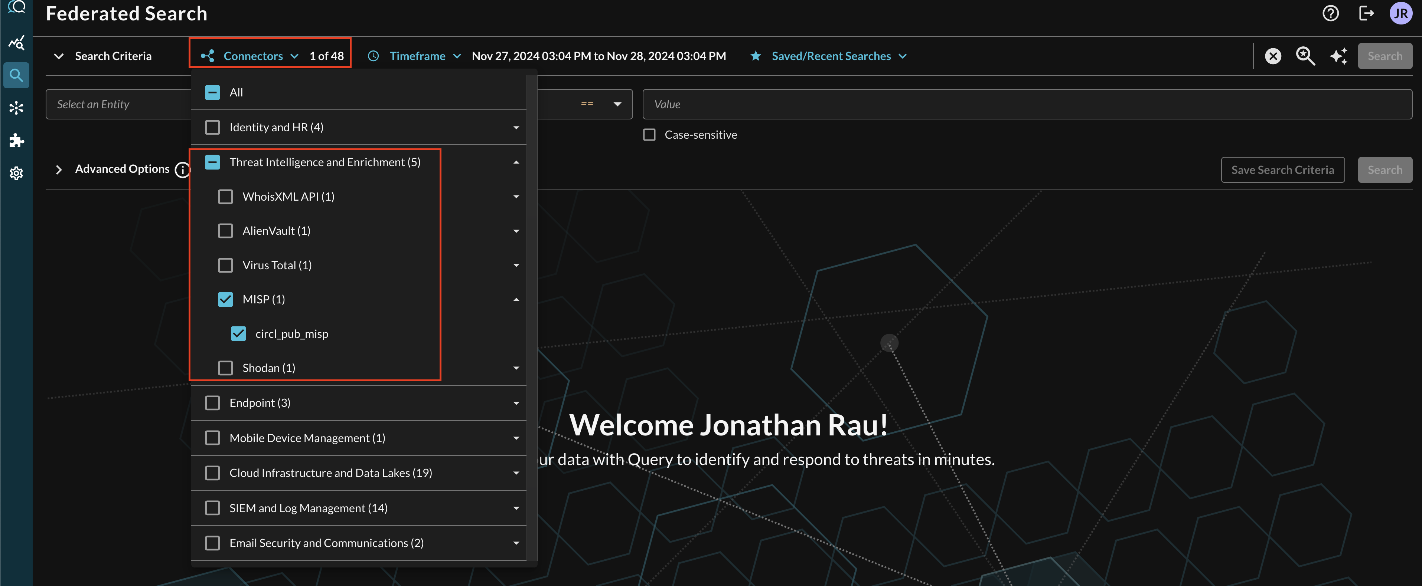The height and width of the screenshot is (586, 1422).
Task: Click the sparkle AI search icon
Action: click(1338, 56)
